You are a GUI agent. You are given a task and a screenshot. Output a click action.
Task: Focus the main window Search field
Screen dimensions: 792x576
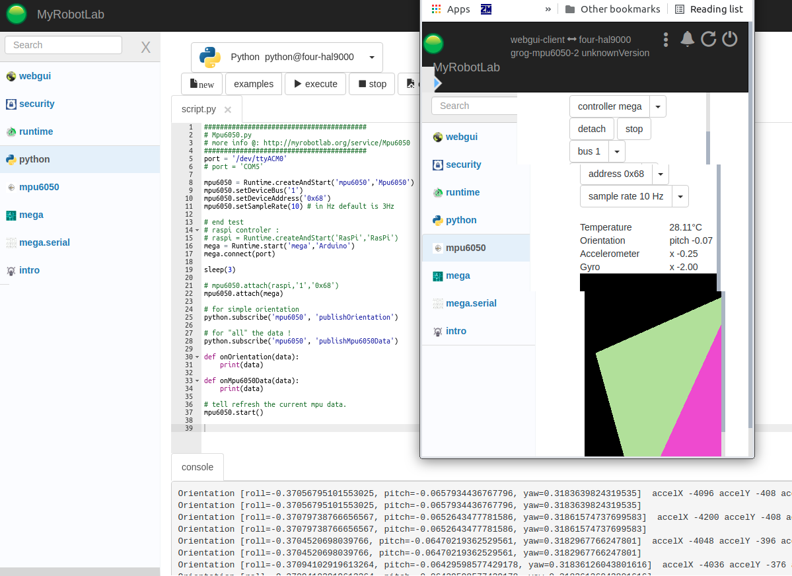click(x=63, y=45)
